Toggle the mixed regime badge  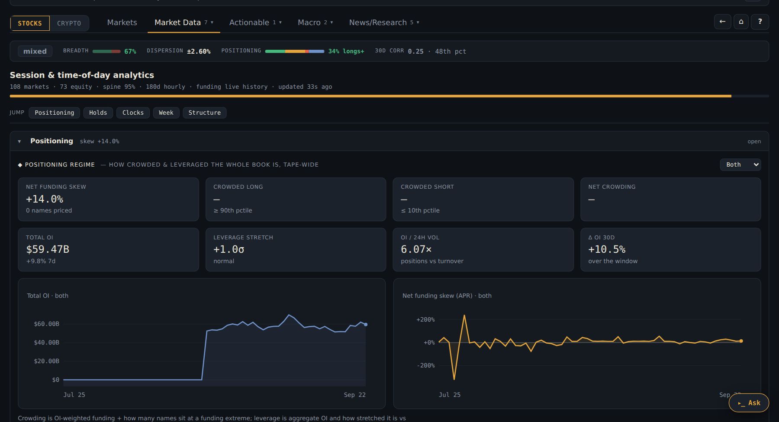tap(35, 51)
